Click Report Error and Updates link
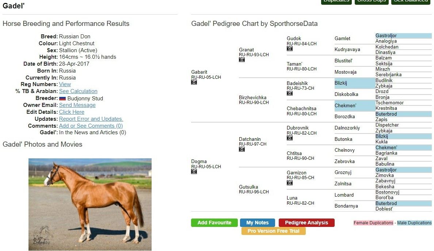The image size is (434, 251). 91,119
